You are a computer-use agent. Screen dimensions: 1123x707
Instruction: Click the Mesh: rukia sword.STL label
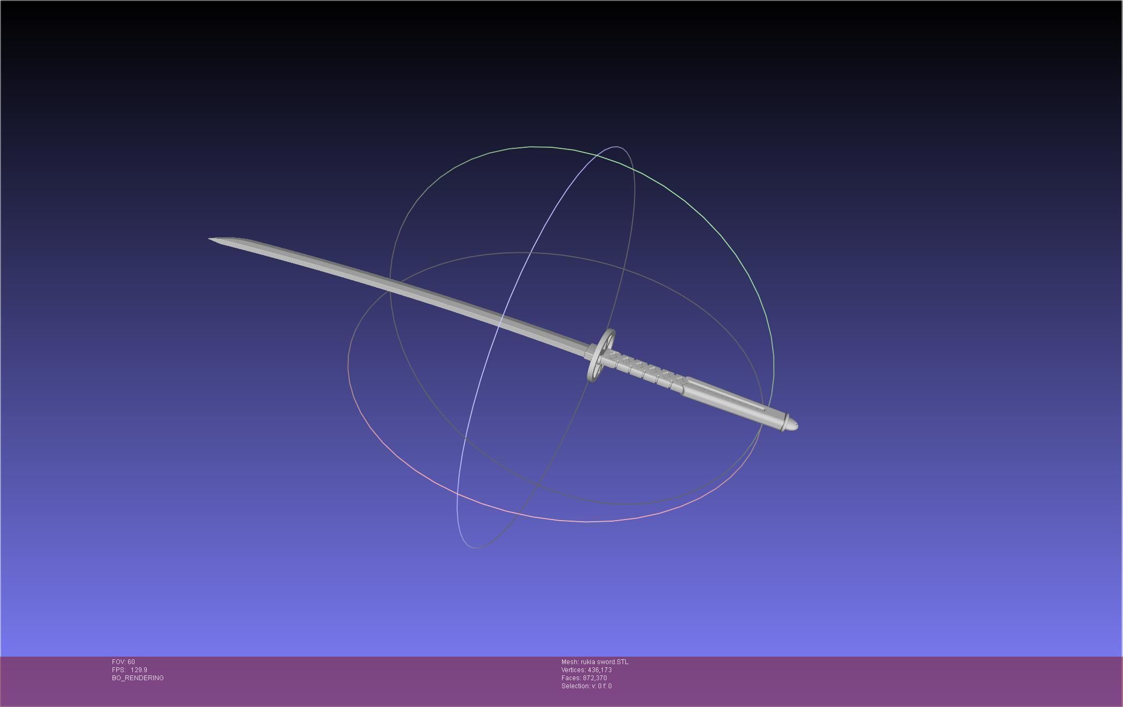click(595, 662)
